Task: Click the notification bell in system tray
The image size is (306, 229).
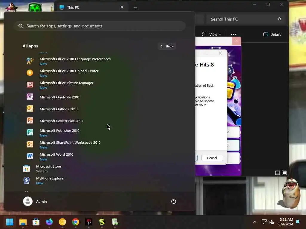Action: [298, 222]
